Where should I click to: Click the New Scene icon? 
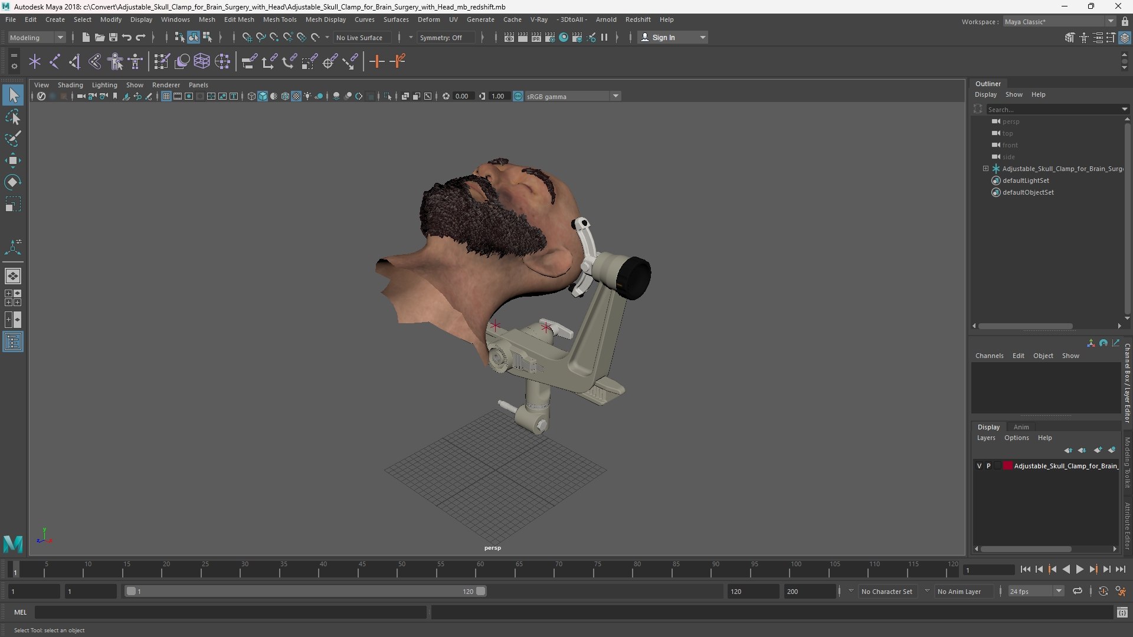click(x=86, y=37)
